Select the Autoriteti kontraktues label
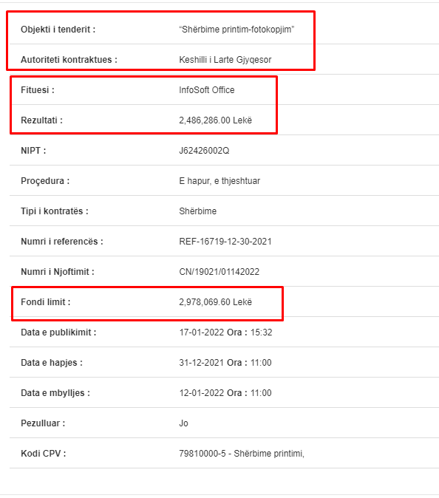The width and height of the screenshot is (439, 498). [x=69, y=60]
